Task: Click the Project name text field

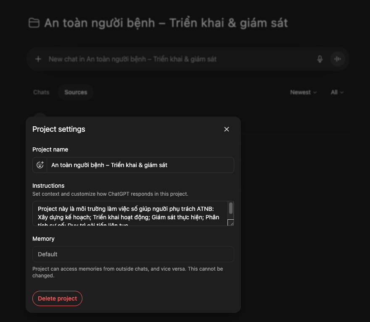Action: click(x=140, y=165)
